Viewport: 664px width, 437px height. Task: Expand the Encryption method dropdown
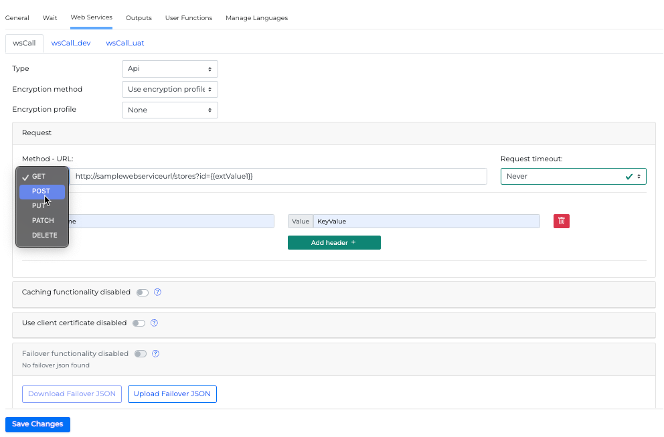click(169, 89)
